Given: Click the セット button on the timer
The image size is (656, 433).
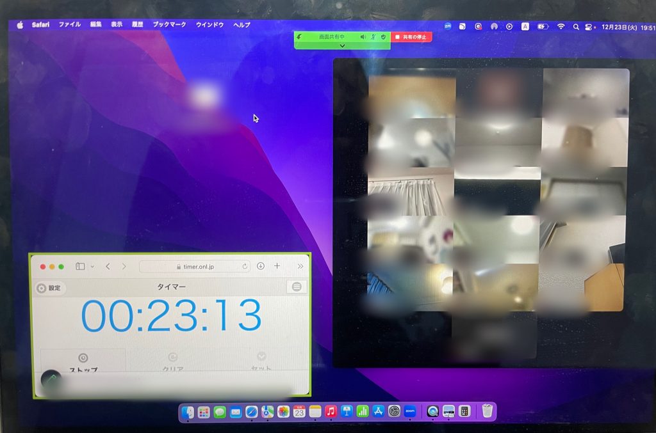Looking at the screenshot, I should 261,361.
